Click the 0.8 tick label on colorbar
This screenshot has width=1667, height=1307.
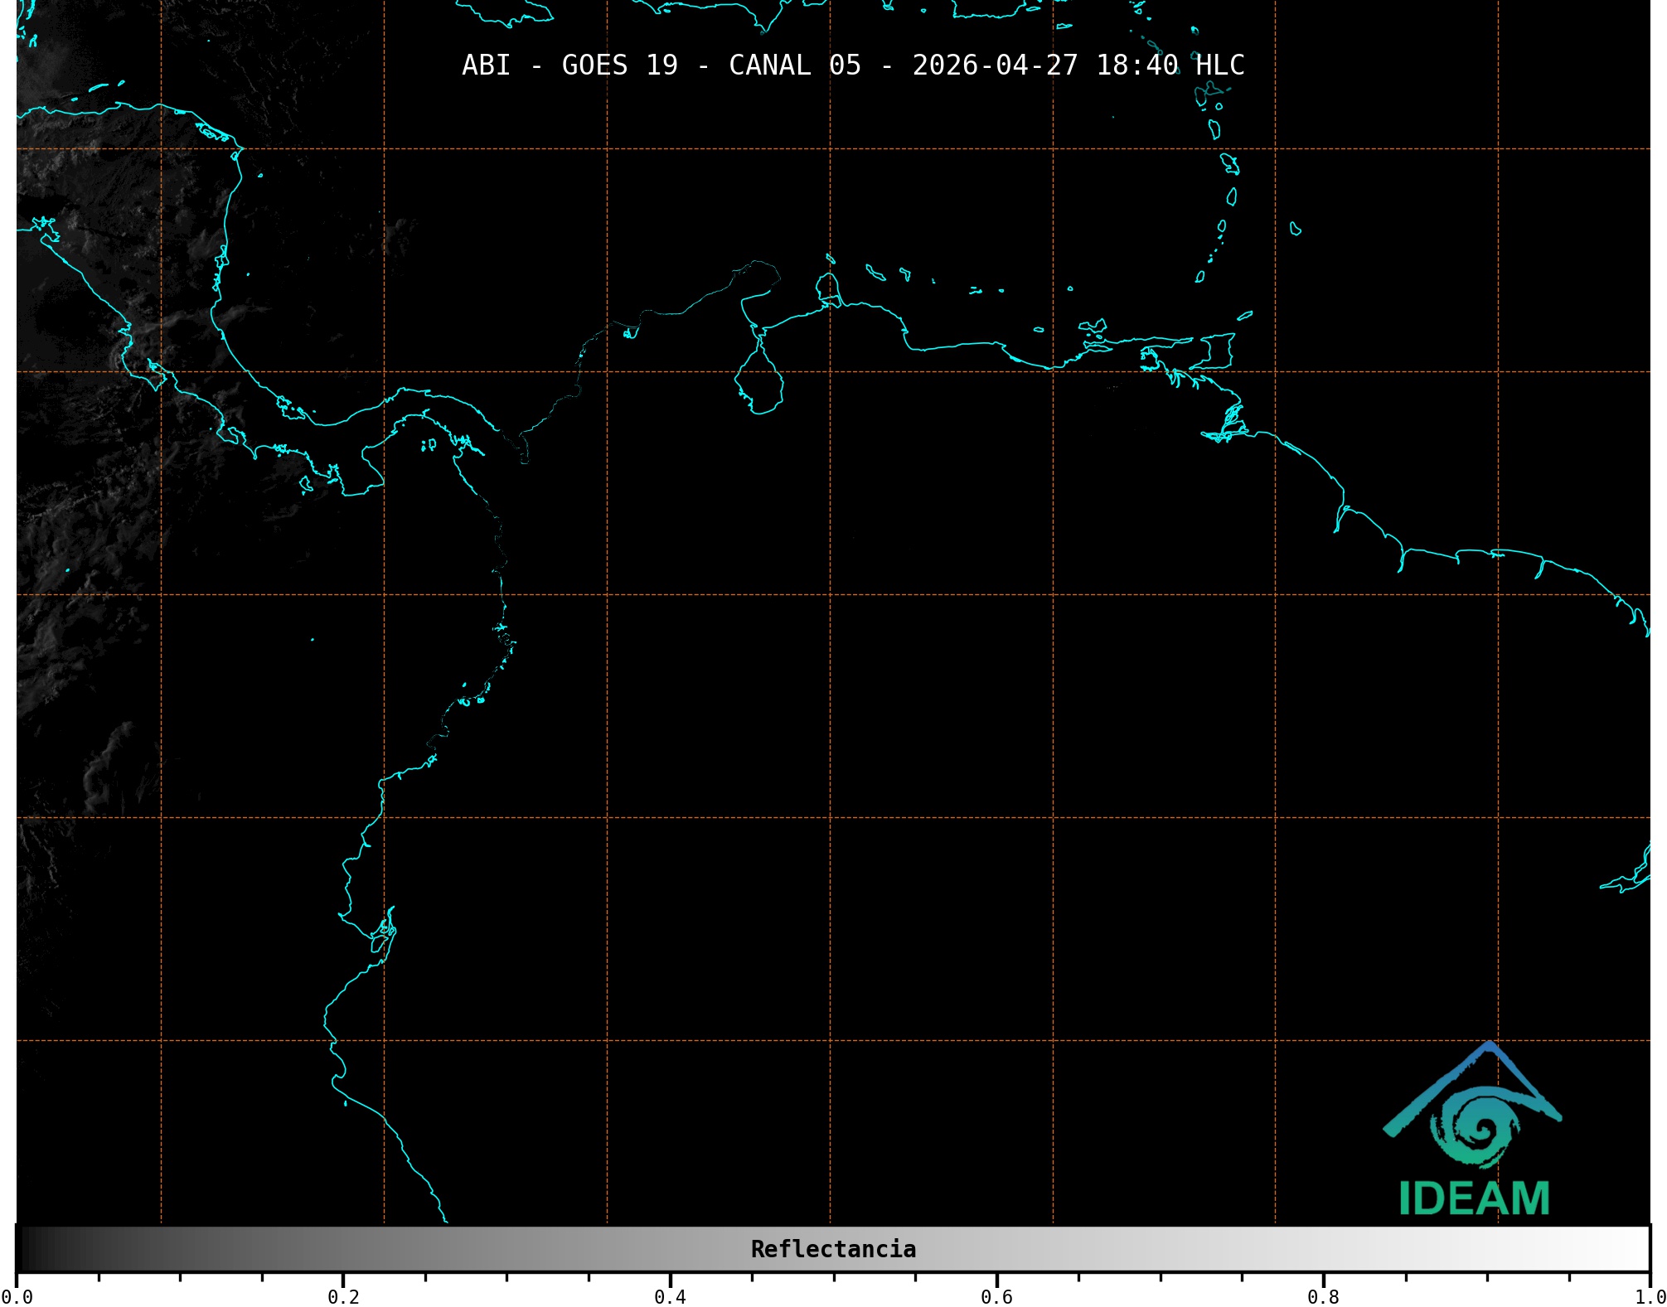1323,1296
